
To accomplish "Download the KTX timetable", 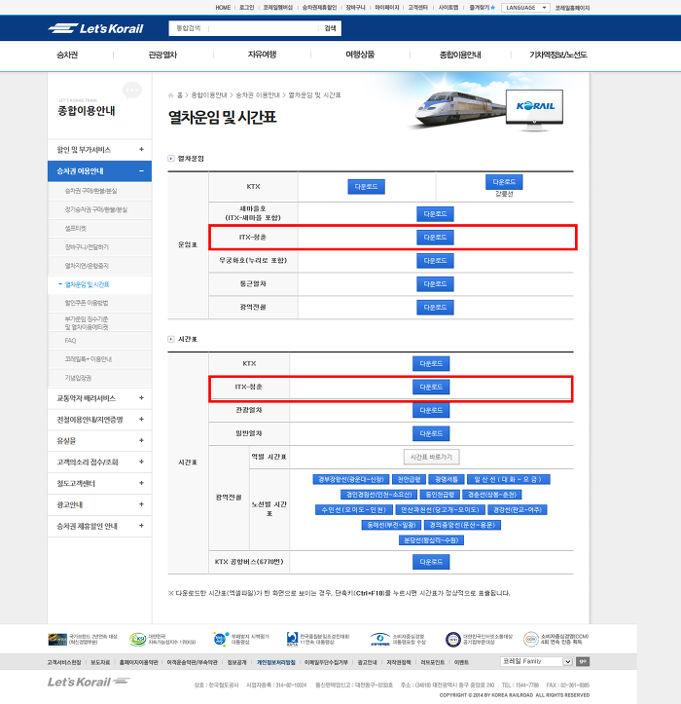I will point(431,363).
